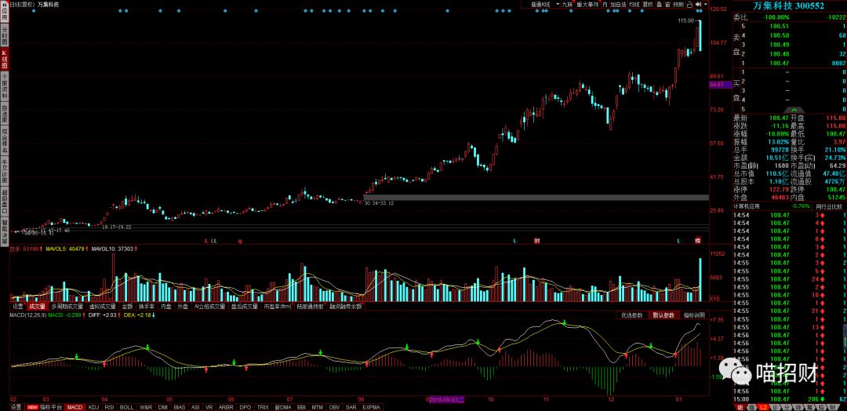This screenshot has height=411, width=847.
Task: Select the 陆股通持股 tab
Action: 310,306
